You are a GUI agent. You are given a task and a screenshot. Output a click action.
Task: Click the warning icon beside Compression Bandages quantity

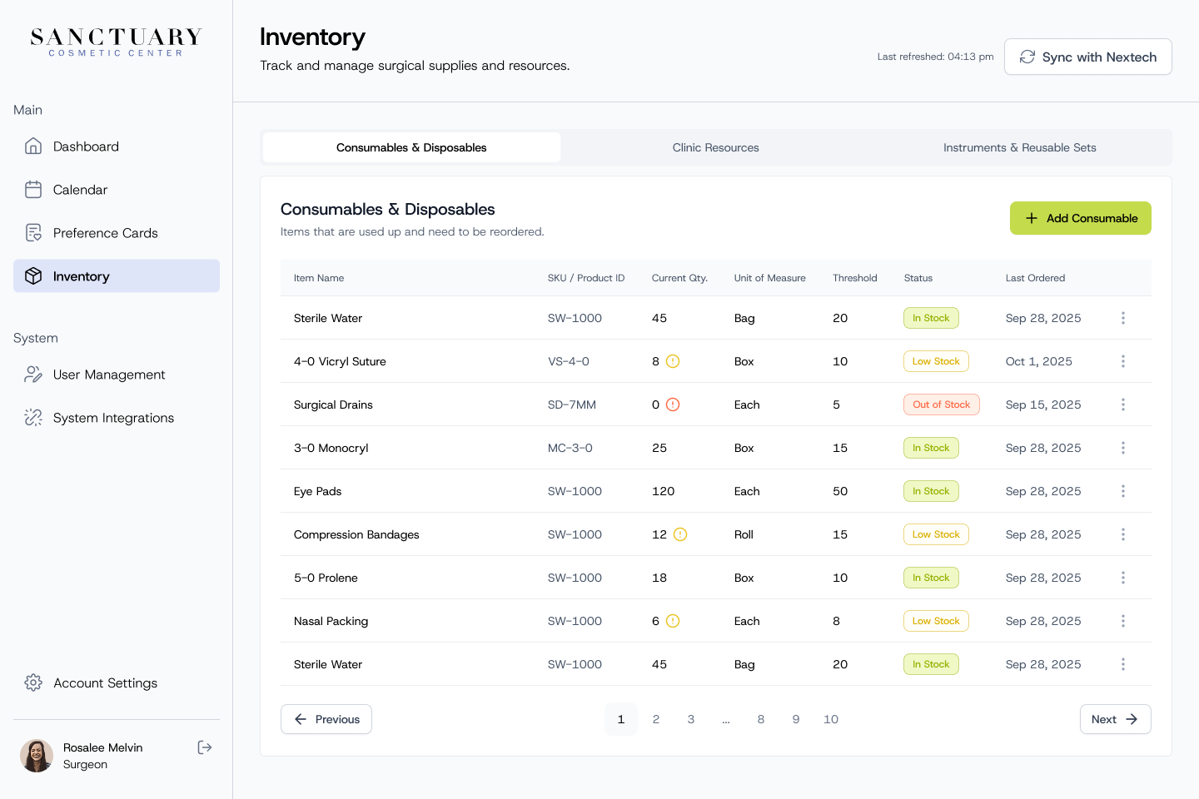click(680, 534)
